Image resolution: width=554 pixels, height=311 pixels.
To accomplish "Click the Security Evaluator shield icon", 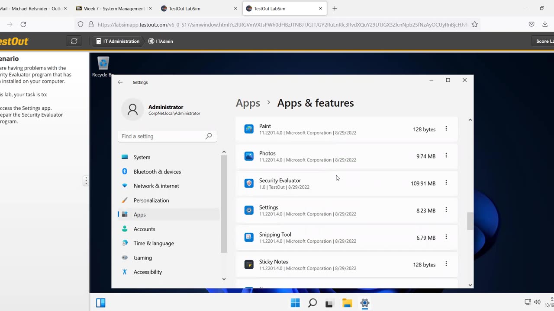I will point(249,183).
